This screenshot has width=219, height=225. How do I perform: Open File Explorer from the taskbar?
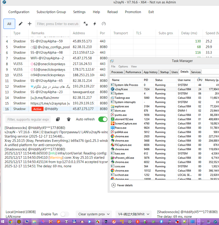click(x=34, y=222)
